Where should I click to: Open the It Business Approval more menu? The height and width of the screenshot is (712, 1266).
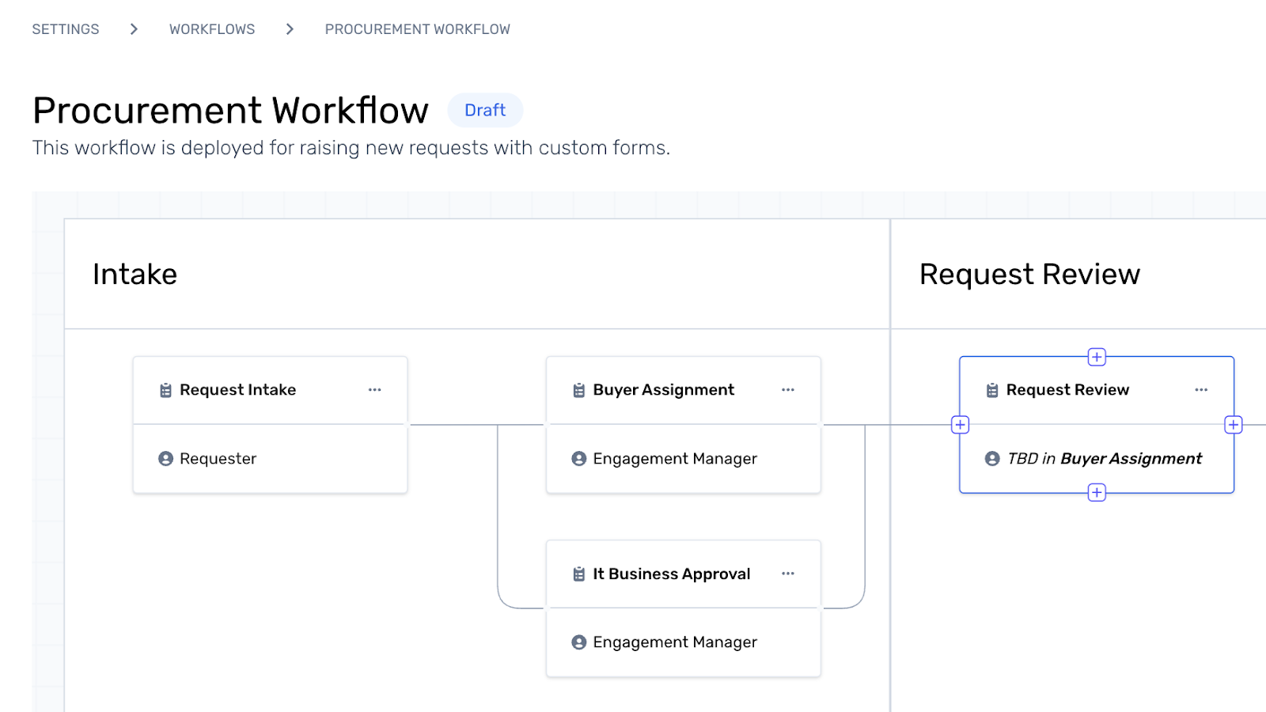click(788, 574)
